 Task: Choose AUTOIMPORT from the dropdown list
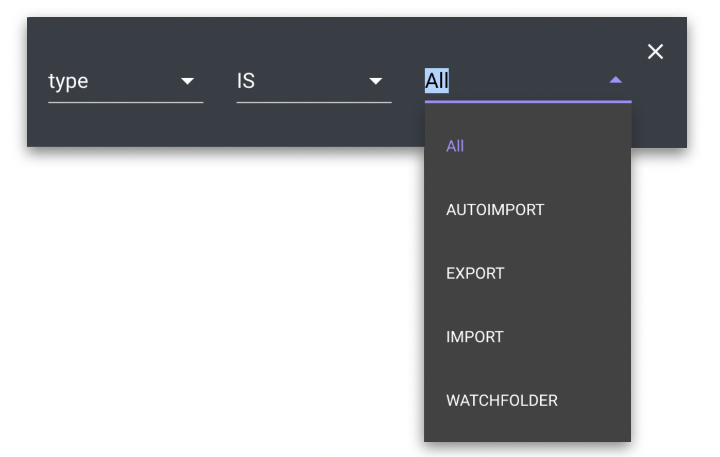[x=495, y=210]
